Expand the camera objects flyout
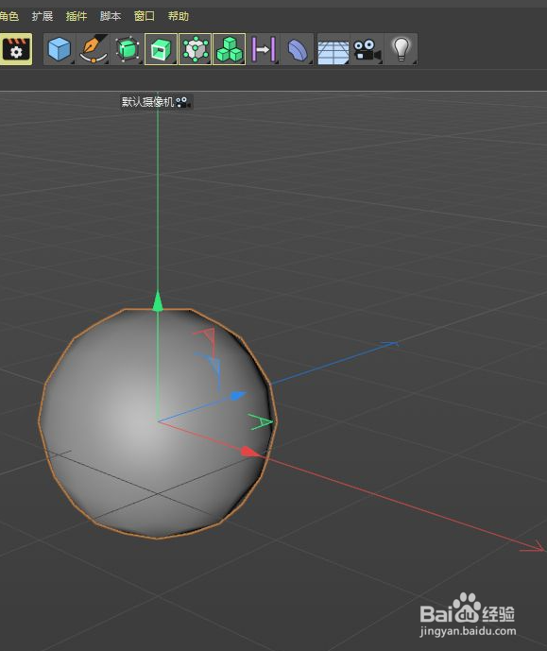 367,49
